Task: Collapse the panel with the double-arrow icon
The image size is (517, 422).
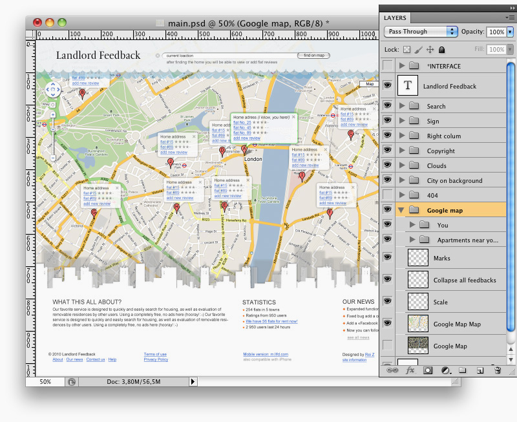Action: click(x=512, y=8)
